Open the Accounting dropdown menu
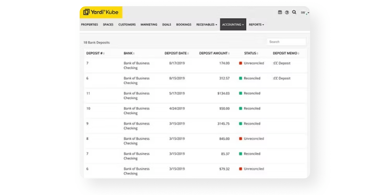The height and width of the screenshot is (195, 390). click(233, 24)
